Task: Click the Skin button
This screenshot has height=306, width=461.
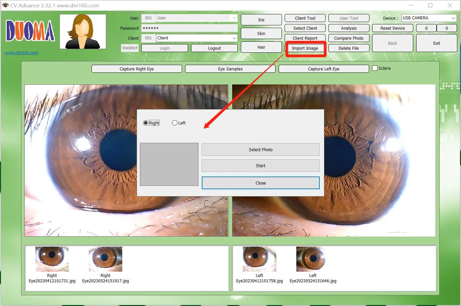Action: click(x=261, y=33)
